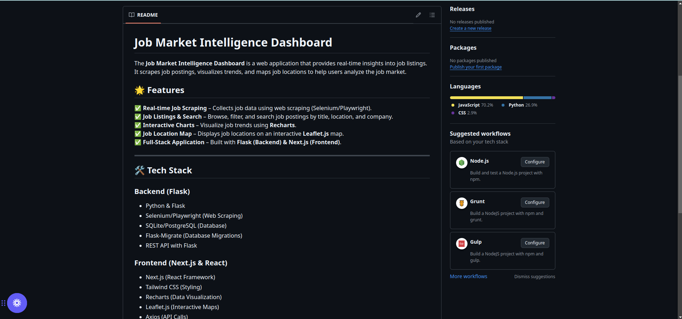This screenshot has height=319, width=682.
Task: Open the README outline list icon
Action: pyautogui.click(x=432, y=15)
